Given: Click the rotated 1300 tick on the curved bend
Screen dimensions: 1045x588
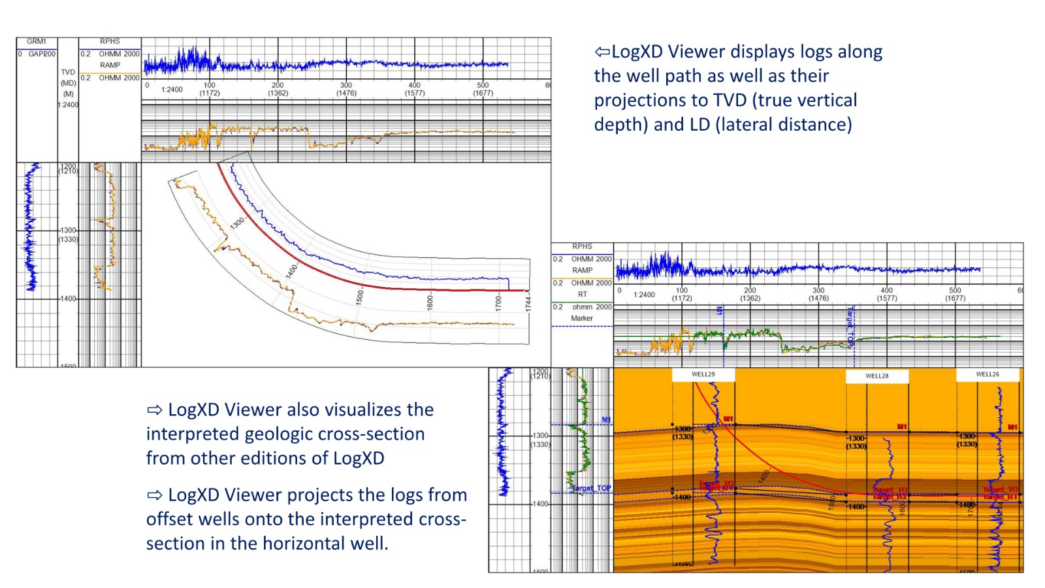Looking at the screenshot, I should pos(237,222).
